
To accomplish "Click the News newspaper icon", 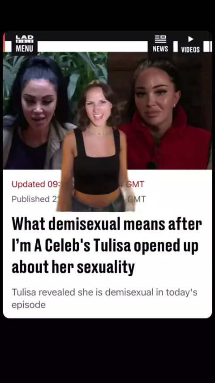I will click(160, 39).
